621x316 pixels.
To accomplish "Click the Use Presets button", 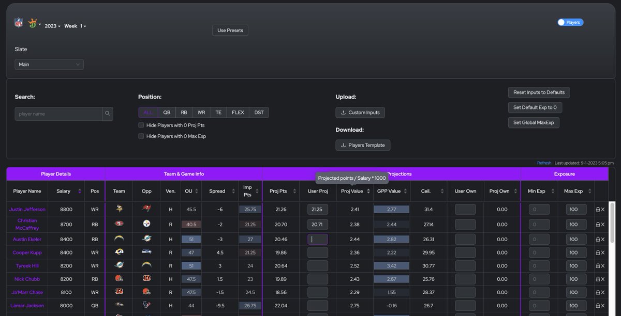I will click(230, 30).
